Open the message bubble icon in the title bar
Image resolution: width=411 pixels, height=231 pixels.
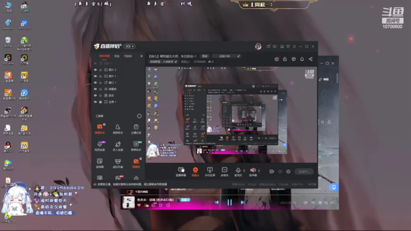click(x=275, y=46)
